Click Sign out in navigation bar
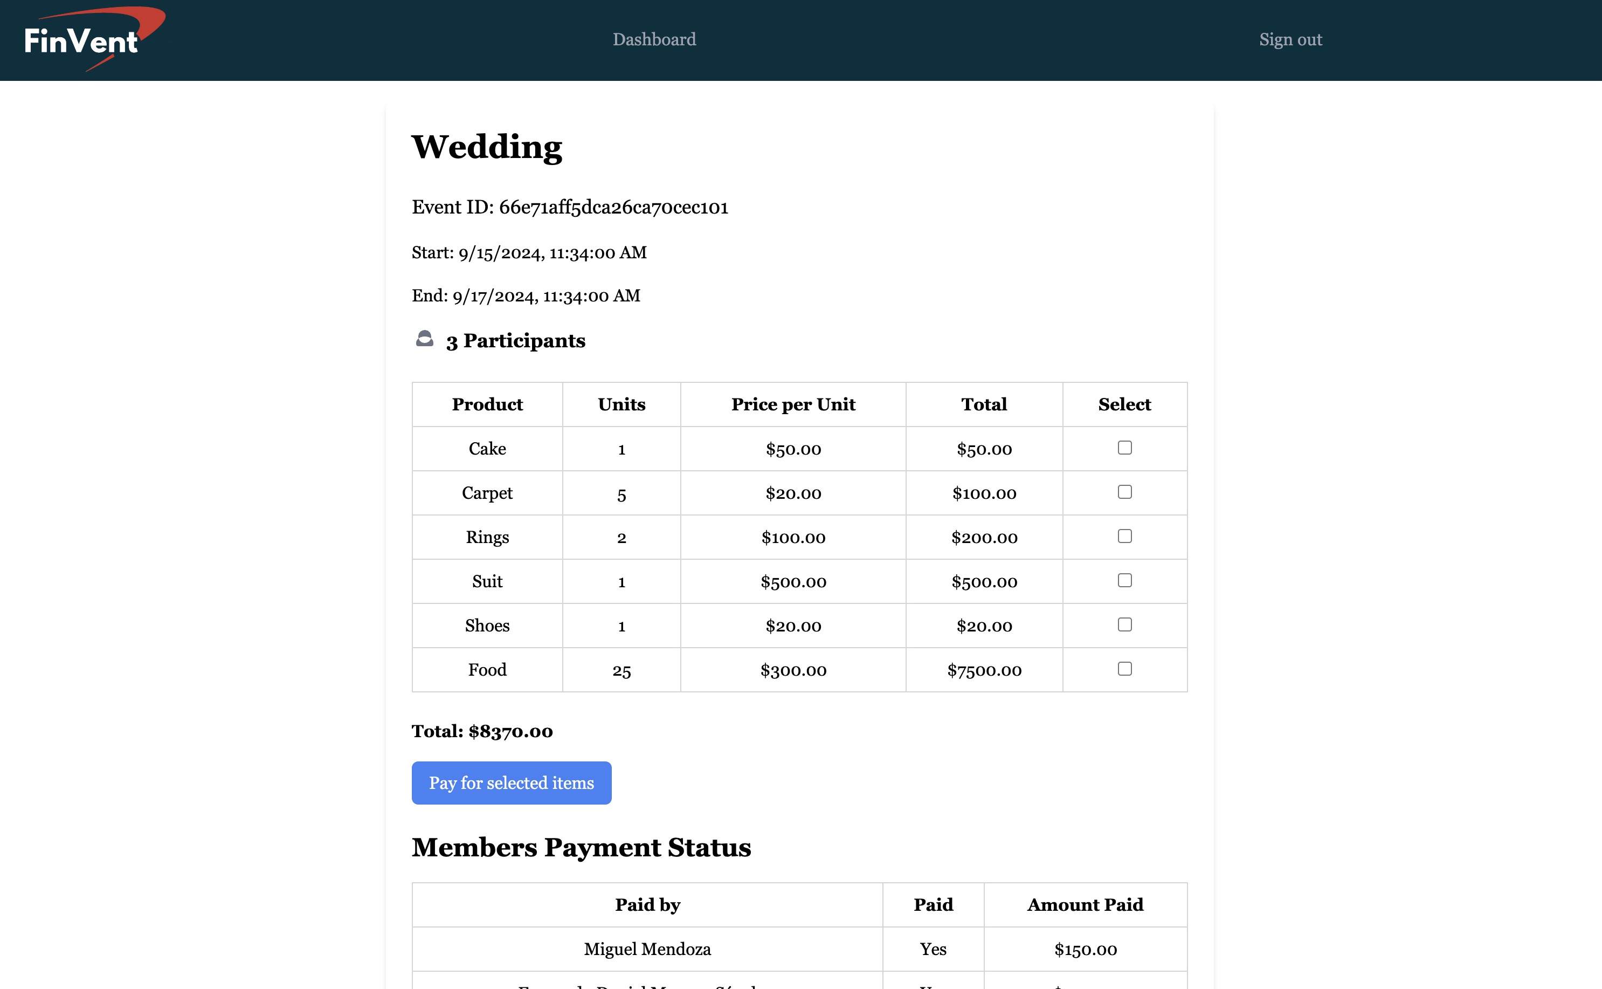The image size is (1602, 989). (1290, 39)
